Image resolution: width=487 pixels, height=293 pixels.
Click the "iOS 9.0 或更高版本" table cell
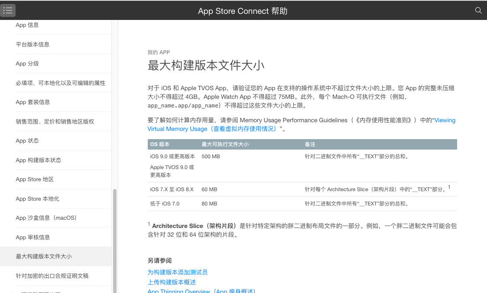click(x=172, y=156)
